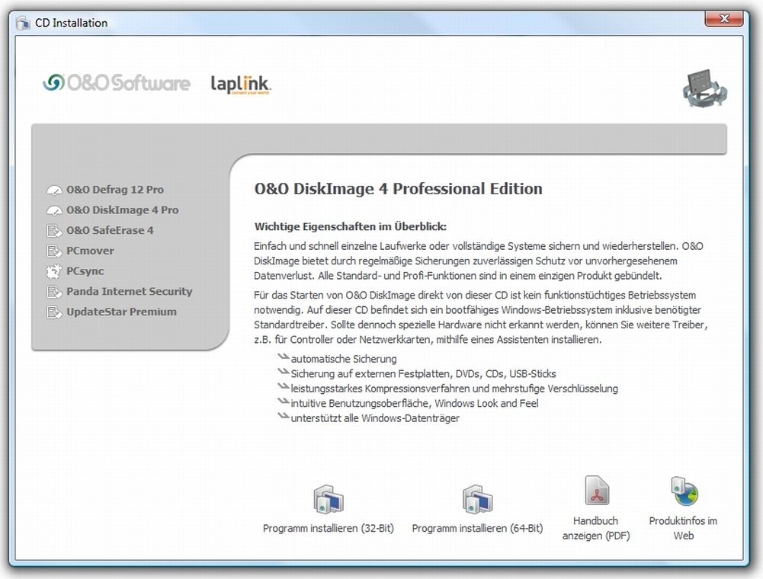Choose PCsync from product list
763x579 pixels.
[85, 271]
